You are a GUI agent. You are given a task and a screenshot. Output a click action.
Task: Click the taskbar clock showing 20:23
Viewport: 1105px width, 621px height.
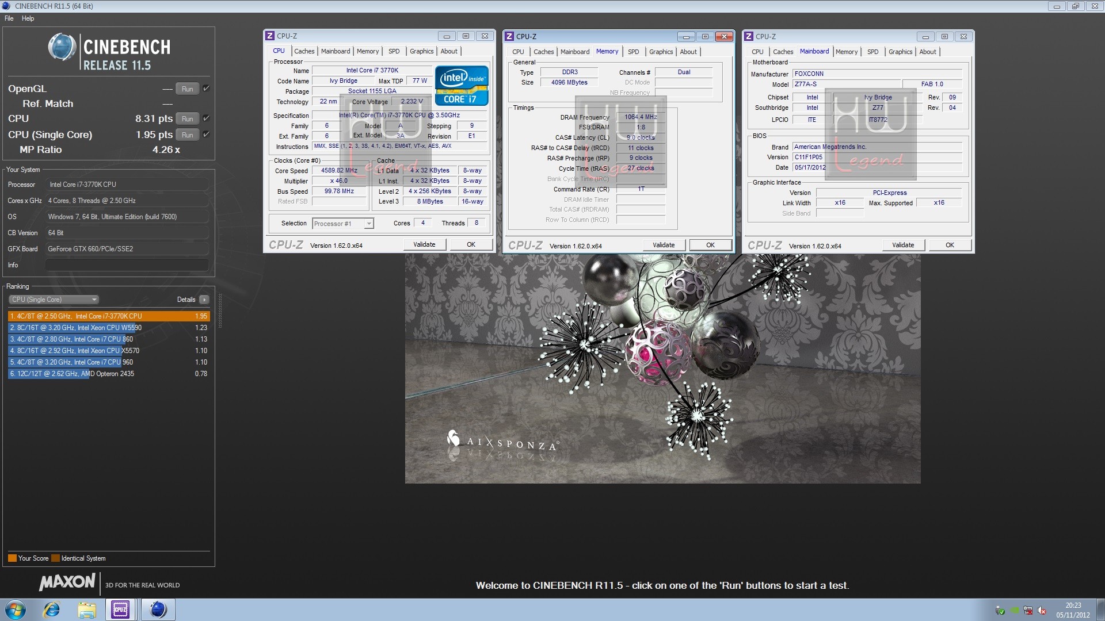point(1073,610)
